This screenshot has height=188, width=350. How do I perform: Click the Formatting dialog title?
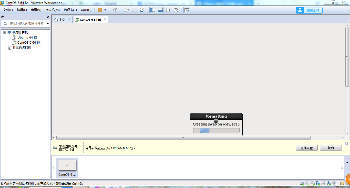[x=216, y=116]
